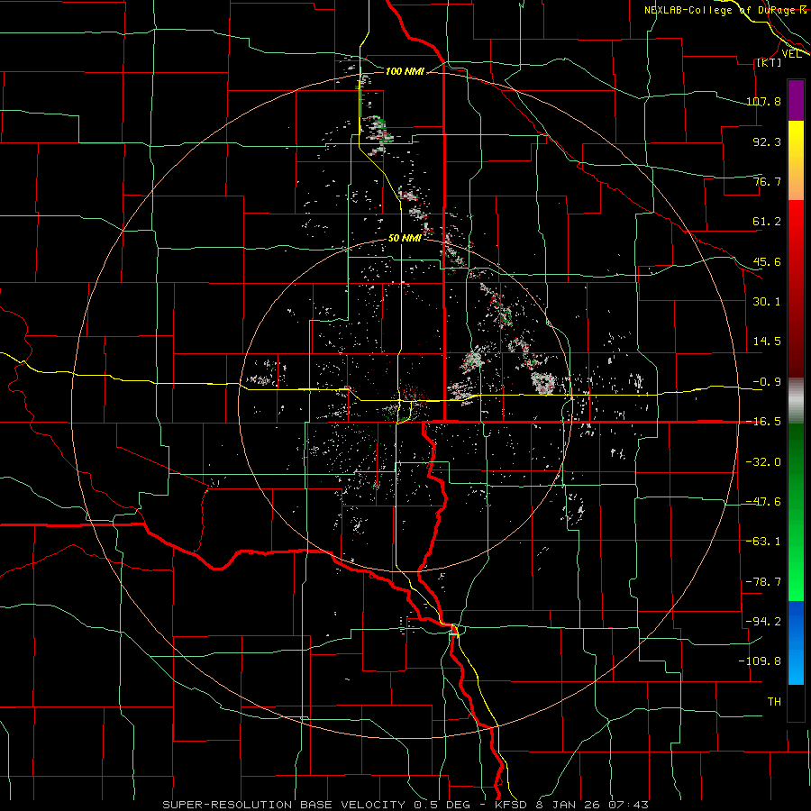The width and height of the screenshot is (811, 811).
Task: Pick the yellow-orange segment of velocity scale
Action: (796, 160)
